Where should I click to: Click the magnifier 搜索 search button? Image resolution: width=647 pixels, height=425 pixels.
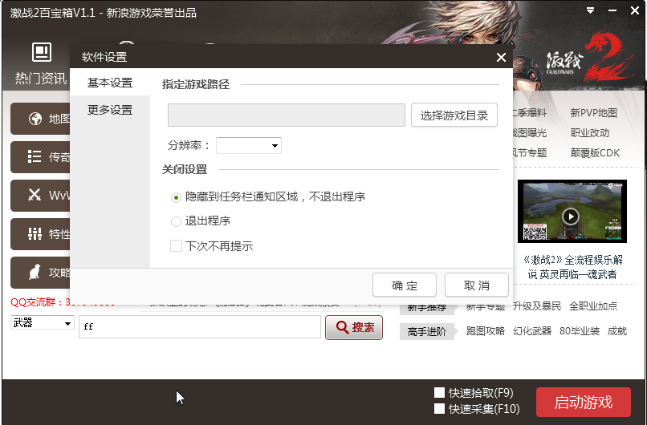(354, 327)
